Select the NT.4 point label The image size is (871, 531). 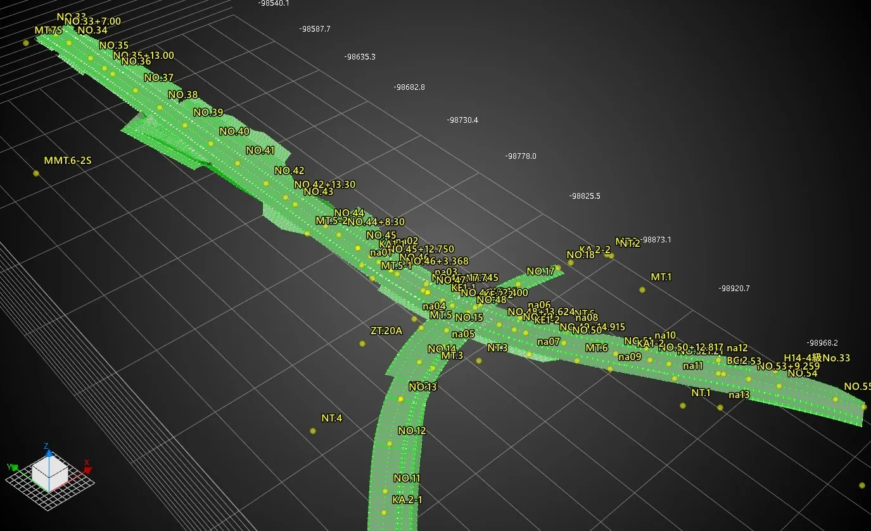tap(332, 418)
